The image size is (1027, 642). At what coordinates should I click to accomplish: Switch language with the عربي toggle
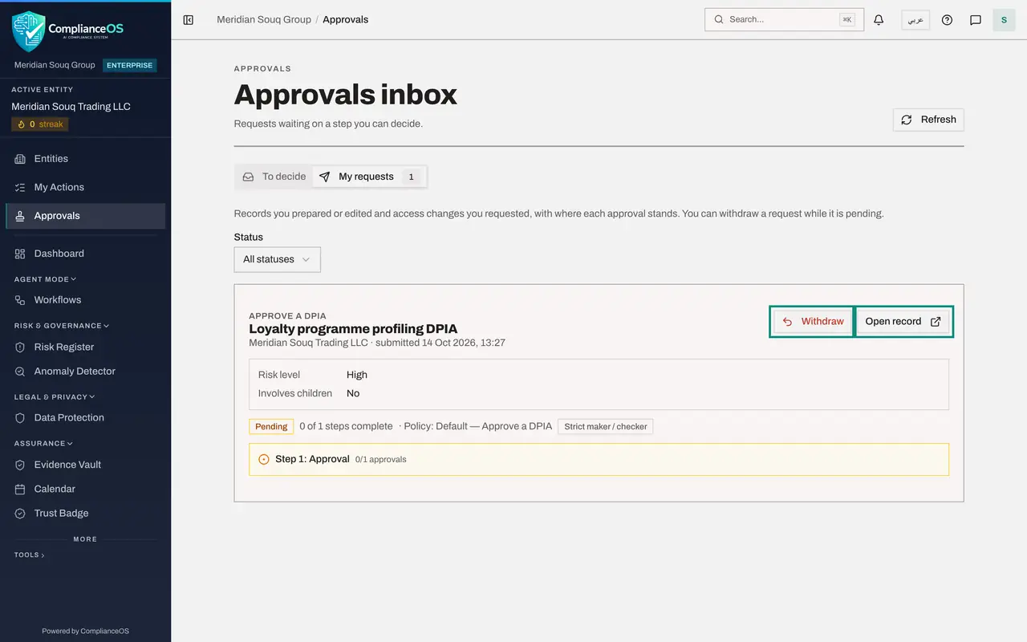tap(915, 19)
